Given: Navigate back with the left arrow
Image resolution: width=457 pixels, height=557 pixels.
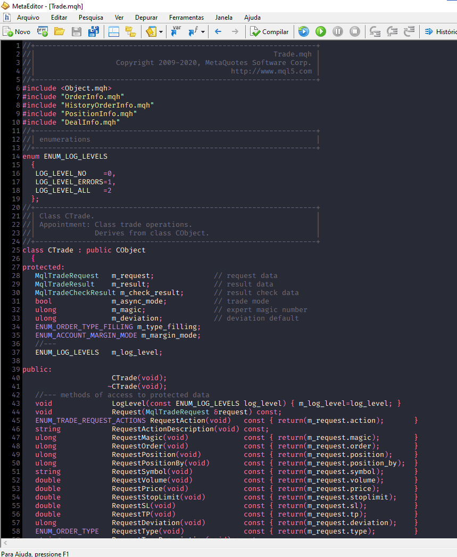Looking at the screenshot, I should pyautogui.click(x=218, y=31).
